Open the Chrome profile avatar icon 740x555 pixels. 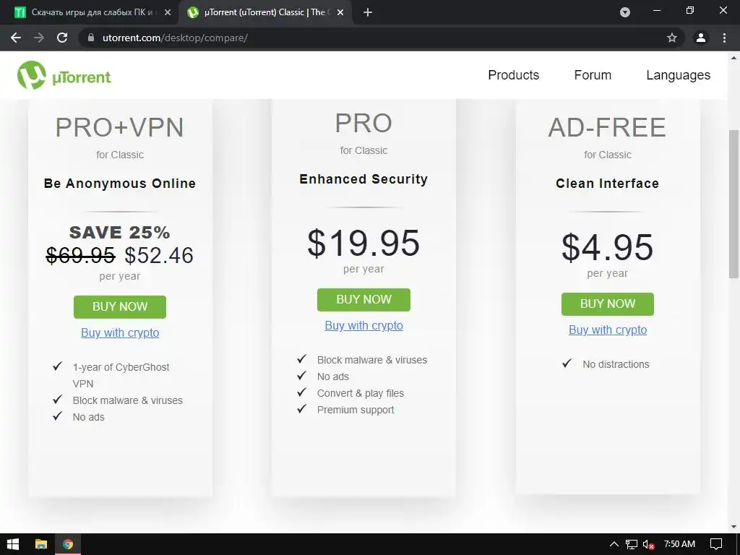coord(700,38)
